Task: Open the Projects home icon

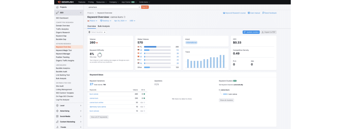Action: pos(57,7)
